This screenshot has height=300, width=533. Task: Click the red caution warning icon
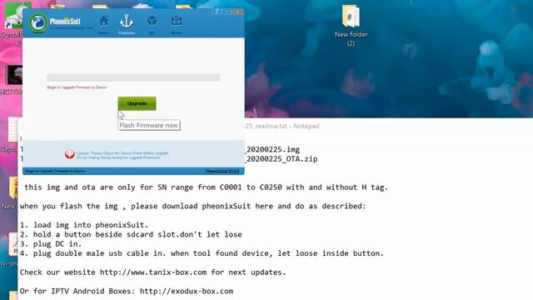click(69, 154)
